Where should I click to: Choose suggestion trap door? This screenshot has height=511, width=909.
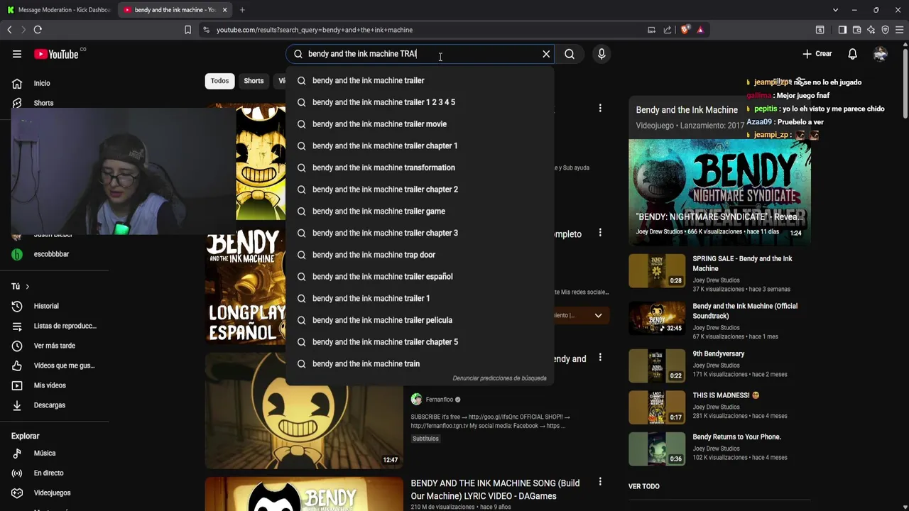click(420, 255)
